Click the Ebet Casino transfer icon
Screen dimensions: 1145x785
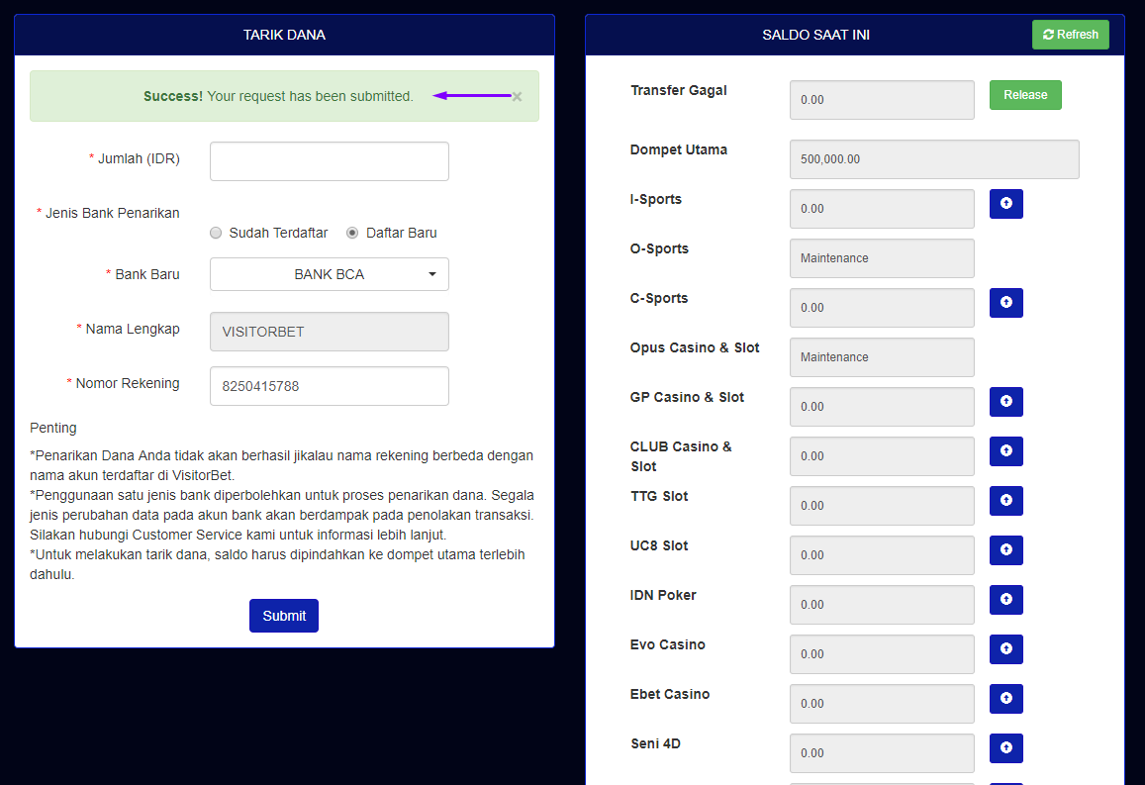(1005, 699)
